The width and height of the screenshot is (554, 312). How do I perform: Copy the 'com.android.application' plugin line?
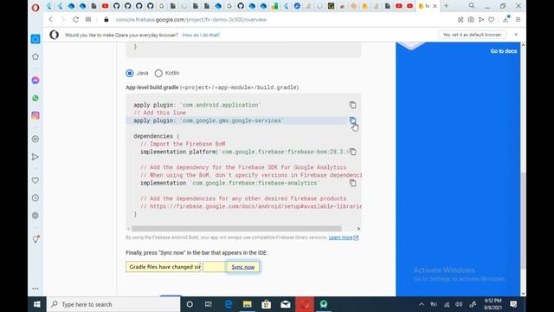pos(352,105)
